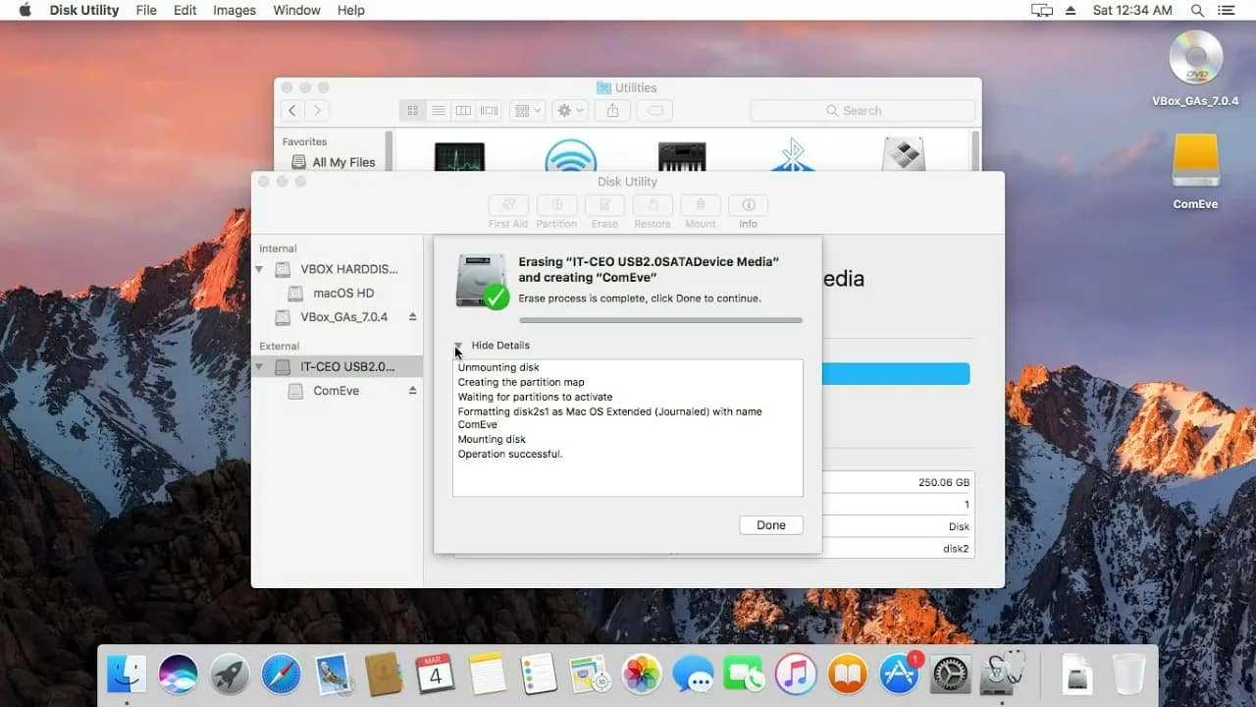Toggle column view in the Finder toolbar

(x=463, y=110)
